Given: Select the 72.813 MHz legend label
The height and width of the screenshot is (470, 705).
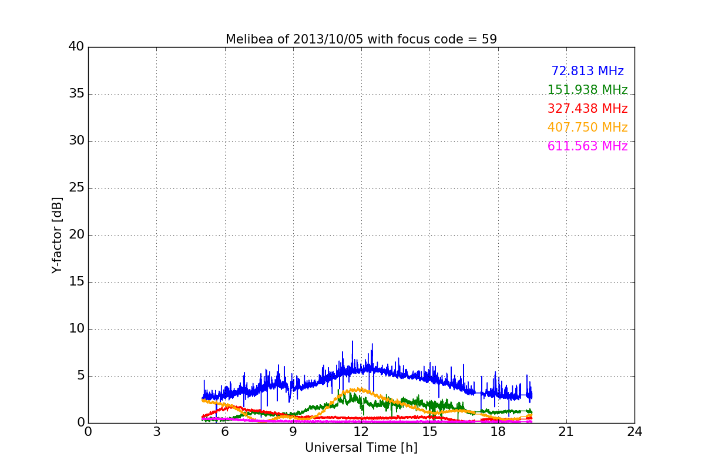Looking at the screenshot, I should (x=587, y=71).
